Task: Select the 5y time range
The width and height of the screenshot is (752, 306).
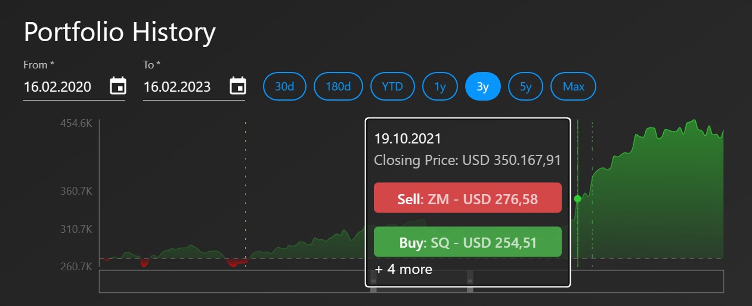Action: click(x=525, y=86)
